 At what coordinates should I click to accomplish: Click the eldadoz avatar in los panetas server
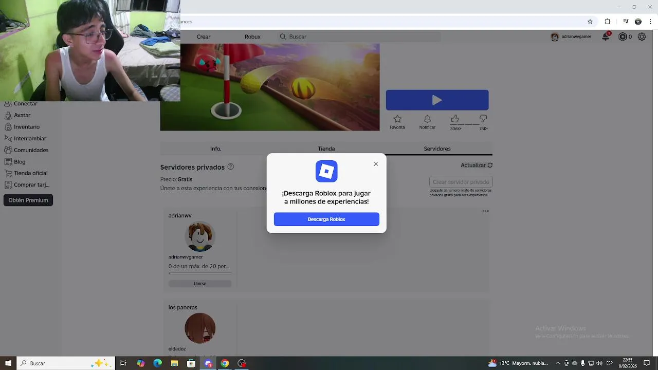click(x=200, y=328)
